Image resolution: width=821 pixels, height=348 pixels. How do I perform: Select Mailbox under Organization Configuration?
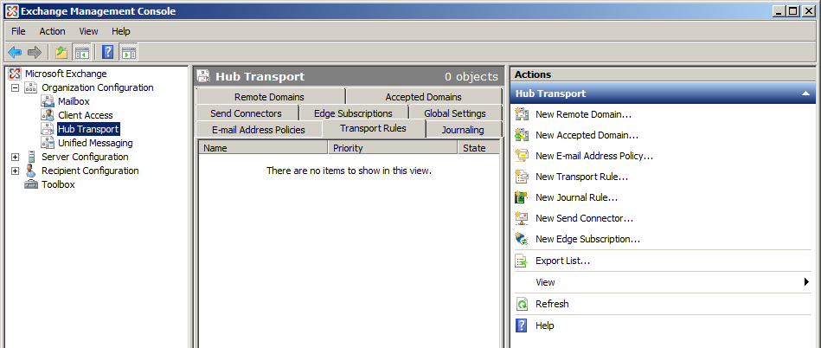click(74, 101)
